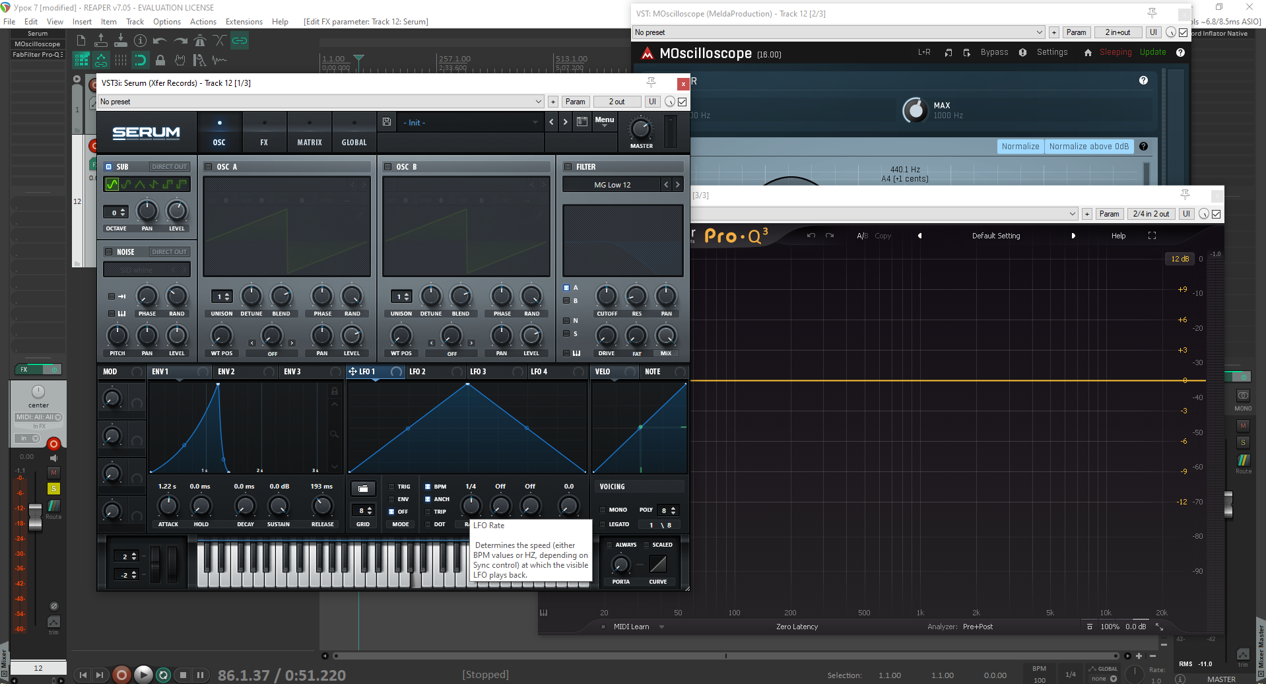Open the MOscilloscope window preset dropdown
Image resolution: width=1266 pixels, height=684 pixels.
(x=838, y=32)
